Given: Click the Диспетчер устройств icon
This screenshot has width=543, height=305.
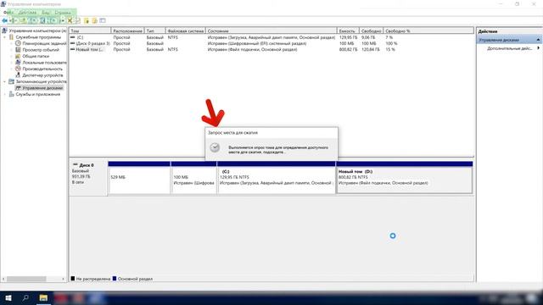Looking at the screenshot, I should coord(18,75).
